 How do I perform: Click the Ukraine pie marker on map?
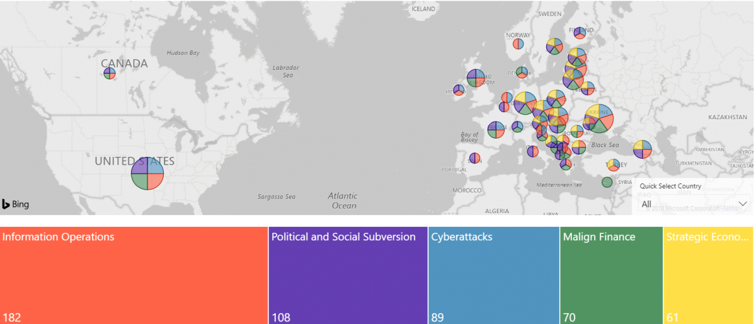[598, 117]
